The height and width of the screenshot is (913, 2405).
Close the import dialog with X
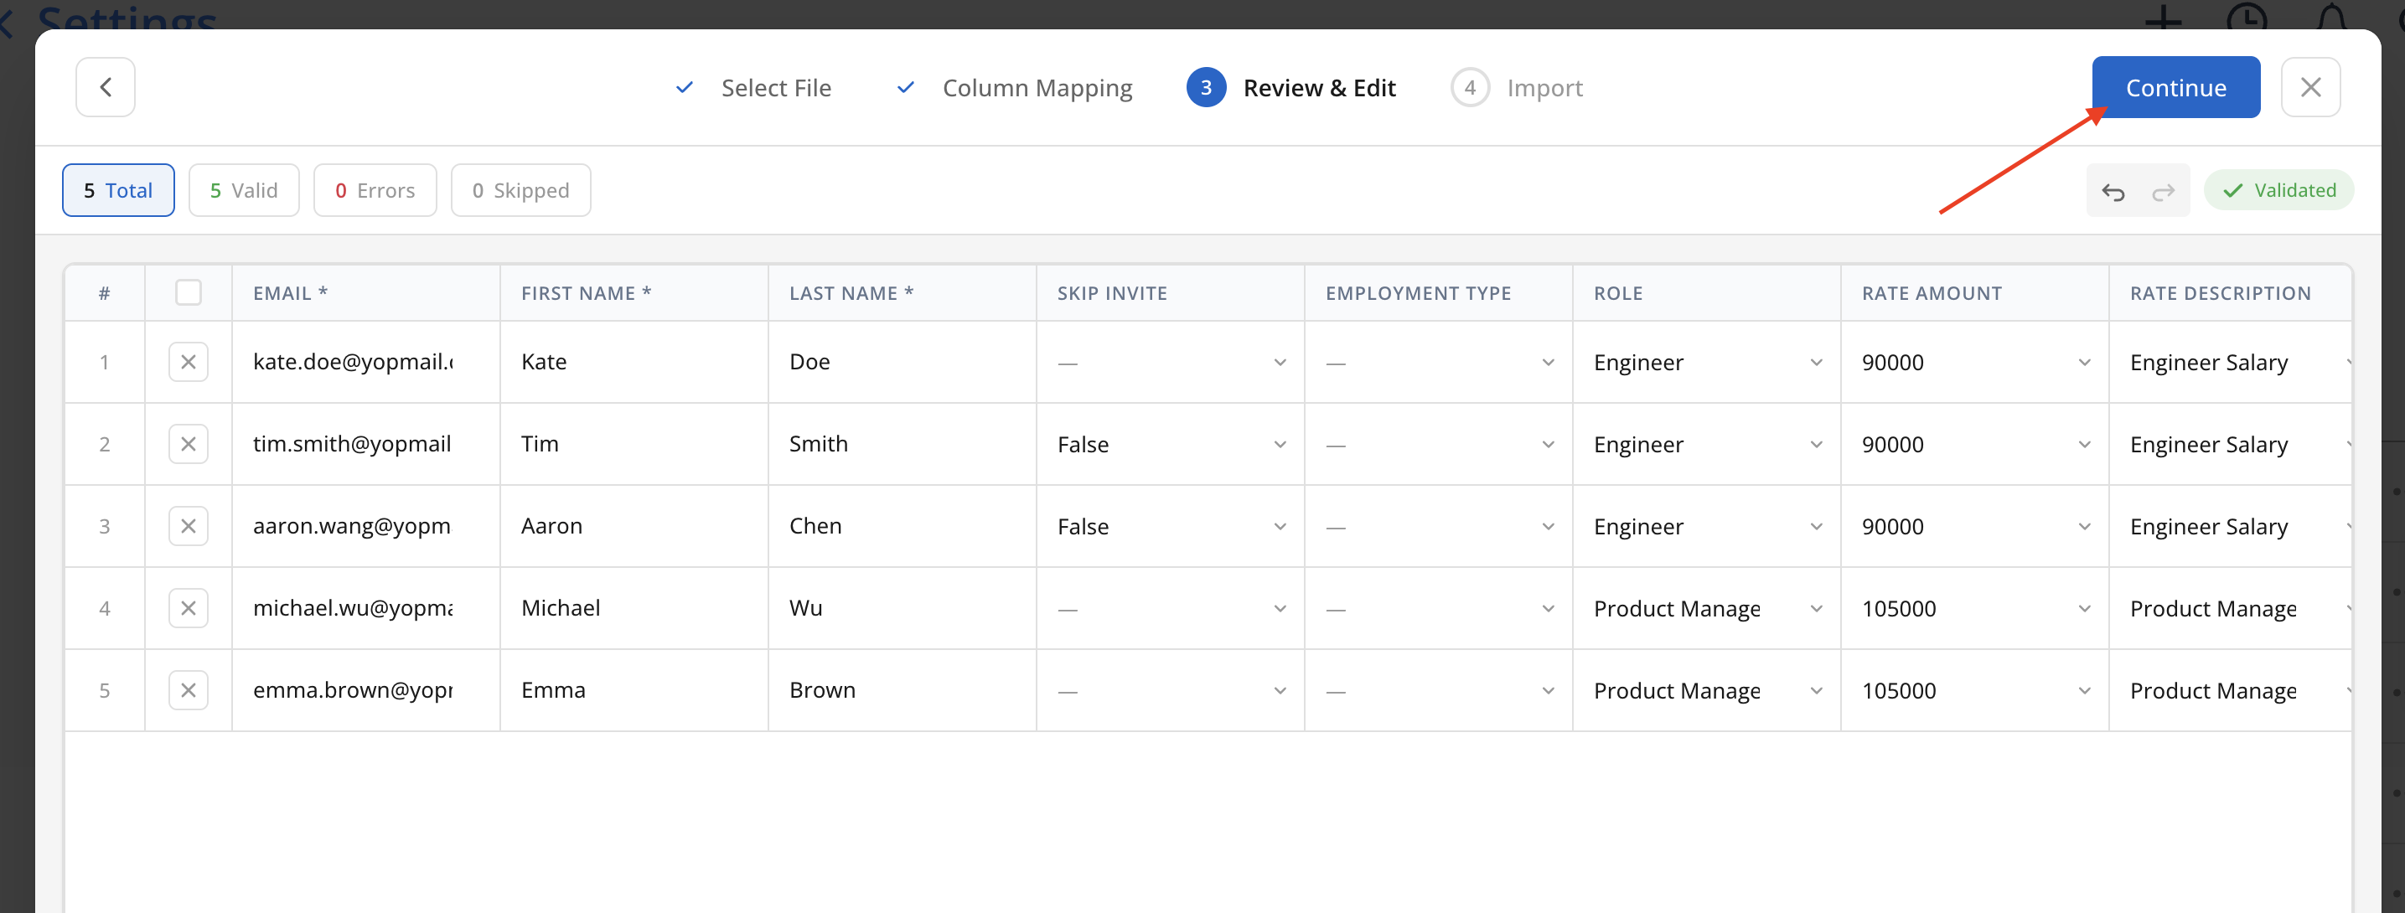point(2310,87)
